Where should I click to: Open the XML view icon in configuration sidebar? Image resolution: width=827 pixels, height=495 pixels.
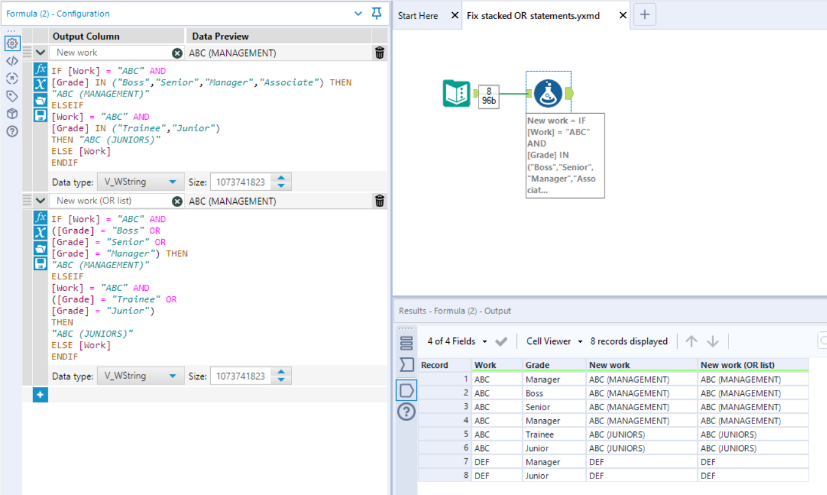tap(12, 61)
